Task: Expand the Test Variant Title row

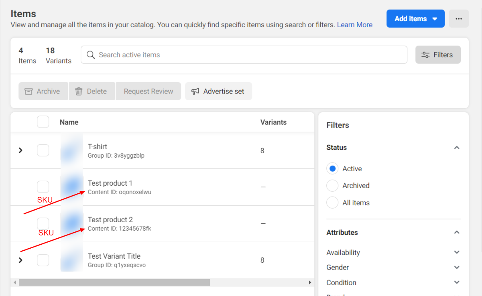Action: (x=20, y=260)
